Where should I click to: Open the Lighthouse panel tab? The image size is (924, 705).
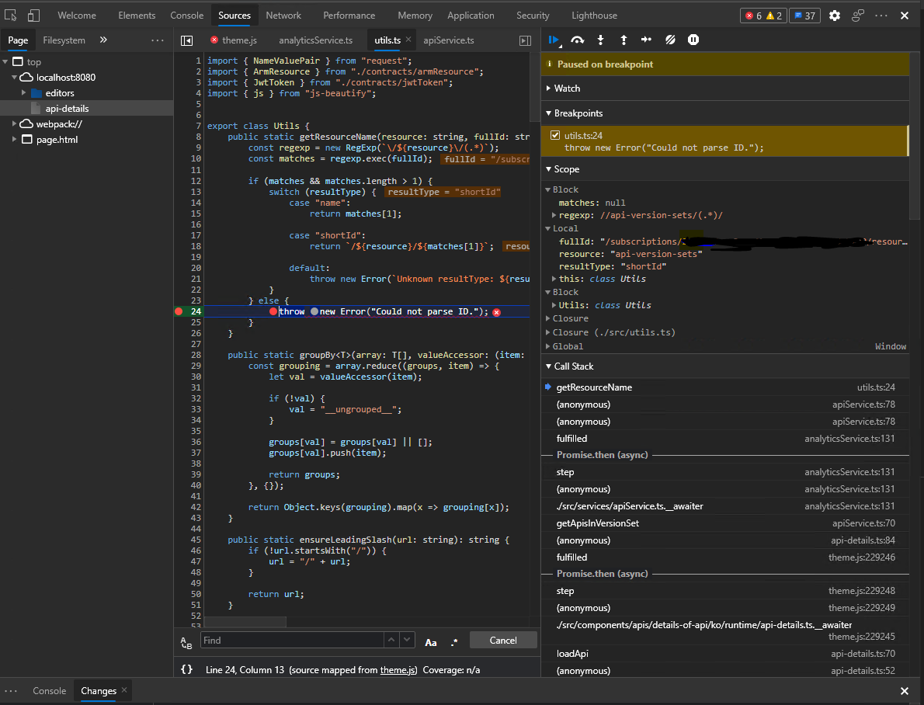(594, 16)
